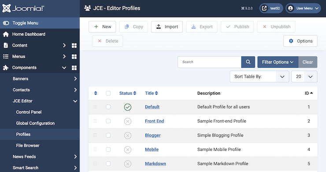Click into the Search input field
The image size is (326, 172).
coord(209,62)
